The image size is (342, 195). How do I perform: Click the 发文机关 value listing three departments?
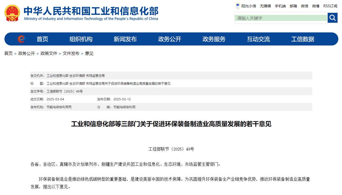coord(76,76)
